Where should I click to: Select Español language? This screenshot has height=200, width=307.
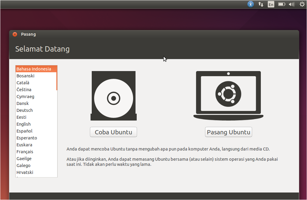tap(36, 131)
